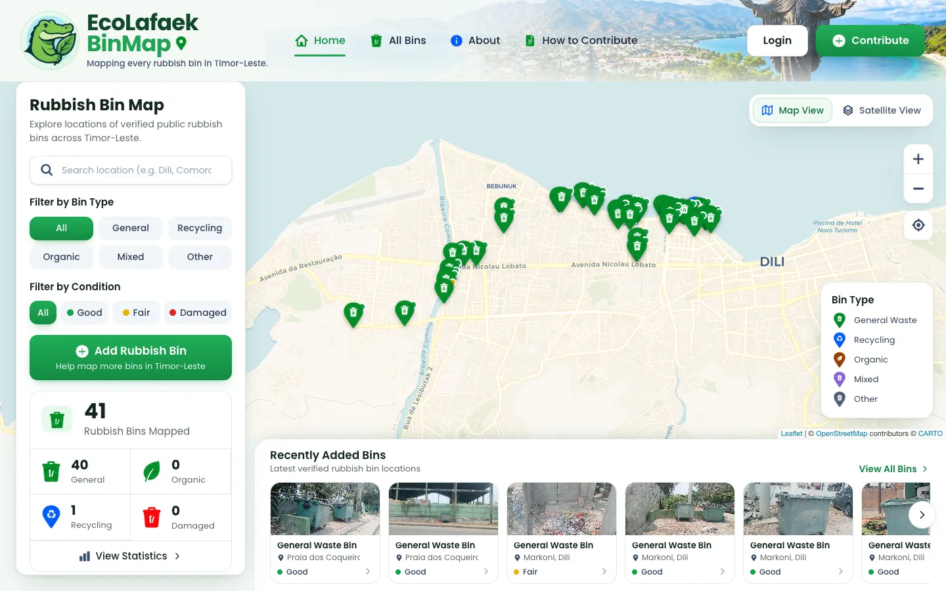Click Add Rubbish Bin button
The width and height of the screenshot is (946, 591).
131,357
